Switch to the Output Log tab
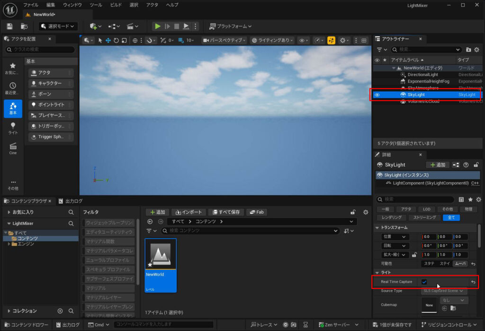Viewport: 485px width, 331px height. [70, 201]
